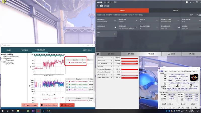Expand the first anti-aliasing mode setting dropdown
The height and width of the screenshot is (113, 201).
[x=115, y=20]
